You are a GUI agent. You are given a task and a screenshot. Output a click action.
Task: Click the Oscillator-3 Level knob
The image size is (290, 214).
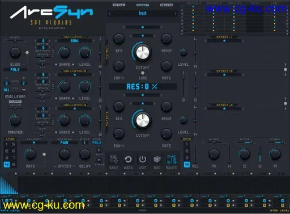point(85,120)
